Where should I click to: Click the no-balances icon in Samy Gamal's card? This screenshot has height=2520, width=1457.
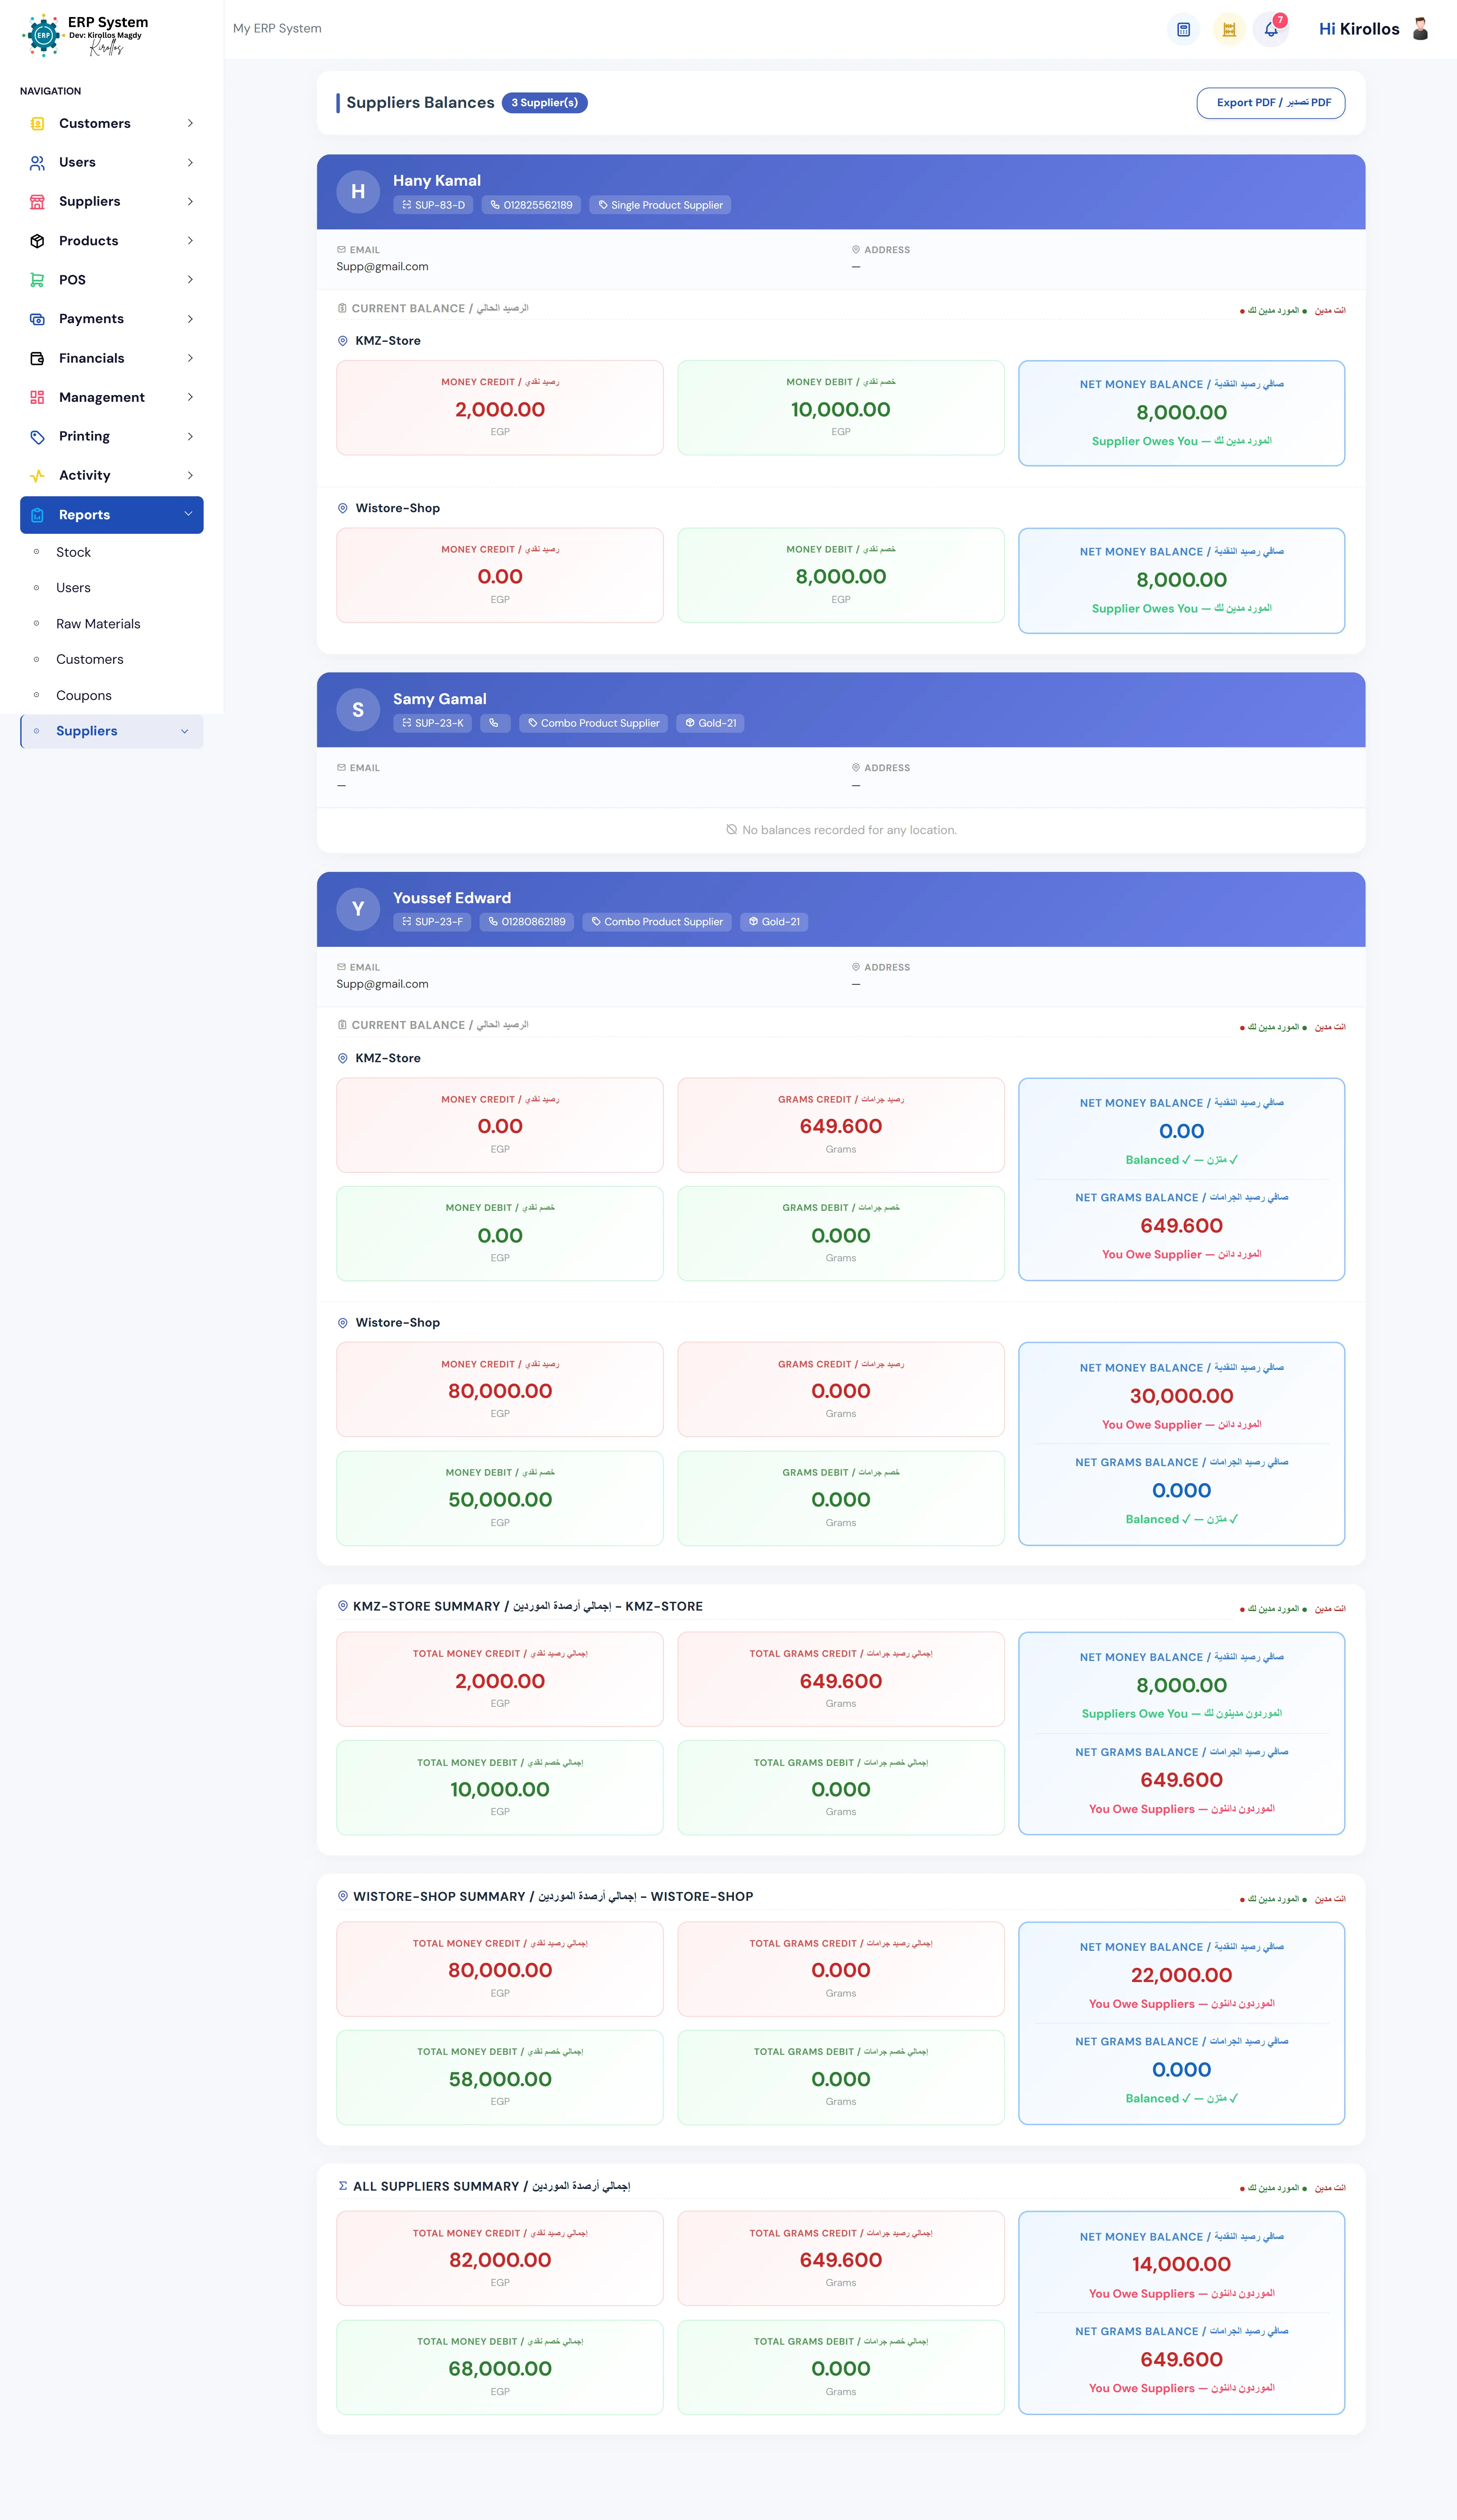click(732, 830)
